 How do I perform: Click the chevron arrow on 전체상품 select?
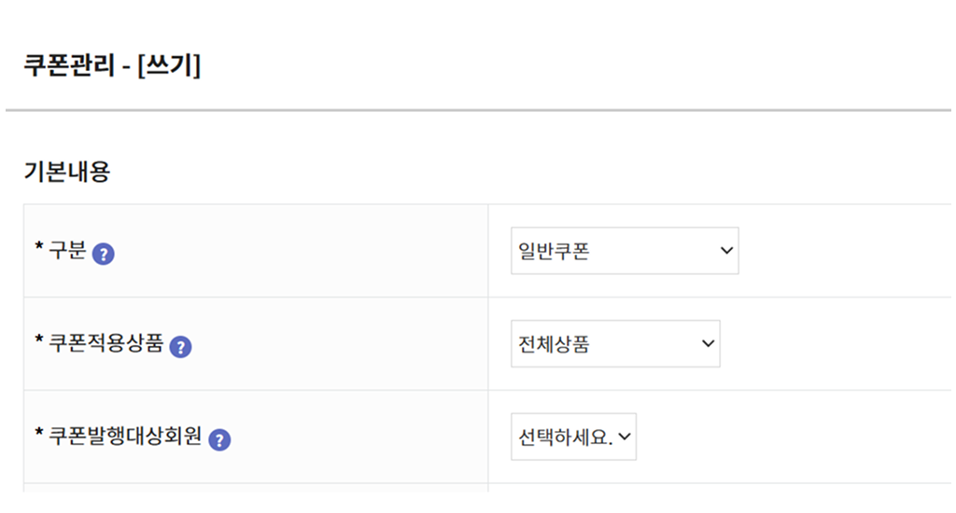708,344
